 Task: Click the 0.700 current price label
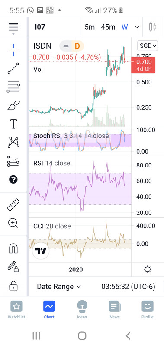(x=143, y=65)
